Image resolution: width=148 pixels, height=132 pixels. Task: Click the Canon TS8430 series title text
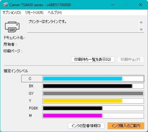click(40, 5)
